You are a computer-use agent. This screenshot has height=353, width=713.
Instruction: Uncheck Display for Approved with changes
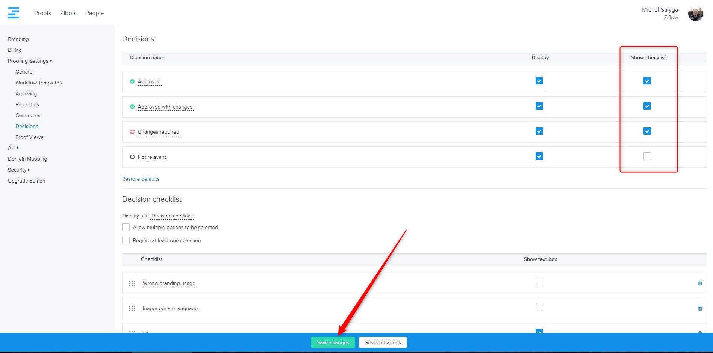[x=539, y=106]
